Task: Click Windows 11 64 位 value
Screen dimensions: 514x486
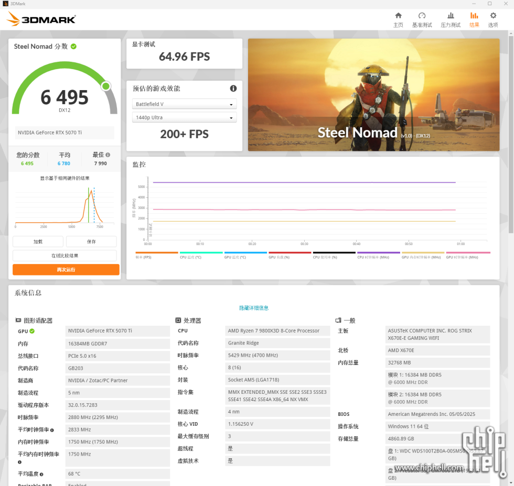Action: (437, 426)
